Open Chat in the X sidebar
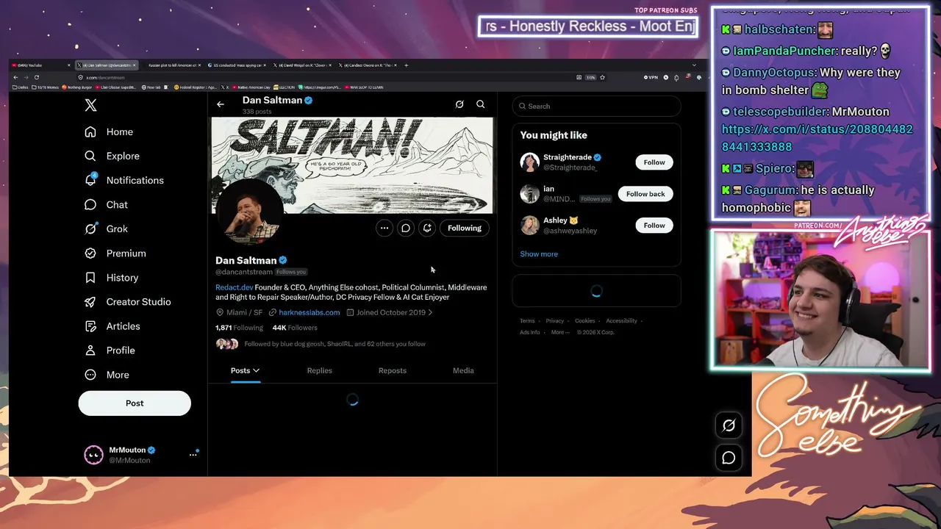Screen dimensions: 941x529 coord(106,204)
